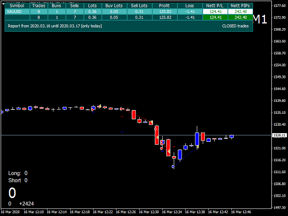The image size is (288, 216).
Task: Click the 16 Mar 12:46 time label
Action: [x=241, y=212]
